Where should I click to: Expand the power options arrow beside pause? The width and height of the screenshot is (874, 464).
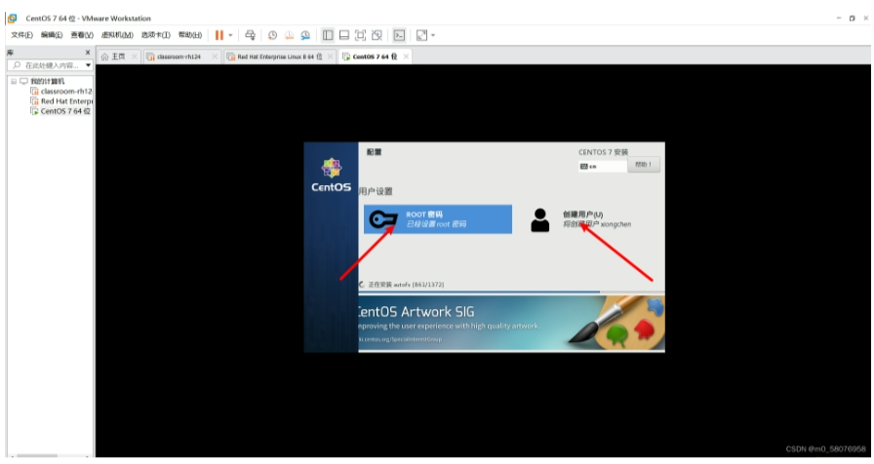click(x=230, y=35)
